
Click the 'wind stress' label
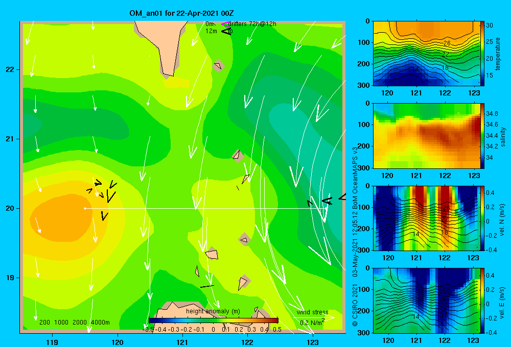(x=312, y=312)
